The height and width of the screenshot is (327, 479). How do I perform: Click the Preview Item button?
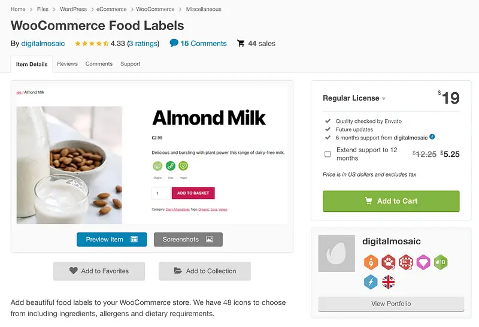pyautogui.click(x=112, y=240)
